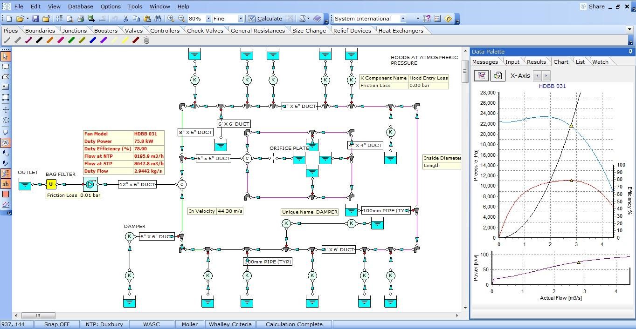This screenshot has width=636, height=329.
Task: Select the 'ab' text label tool
Action: tap(6, 184)
